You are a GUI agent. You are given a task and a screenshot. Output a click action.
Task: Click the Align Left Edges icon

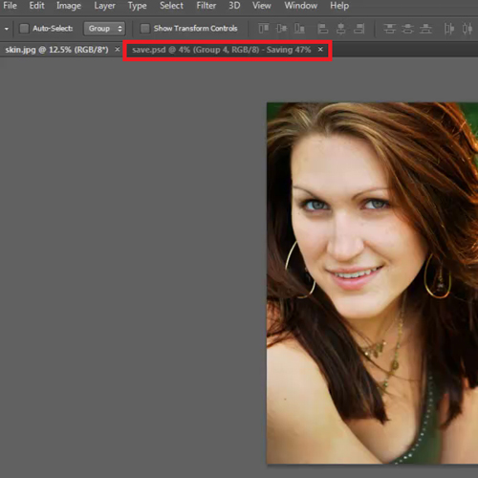pos(323,29)
